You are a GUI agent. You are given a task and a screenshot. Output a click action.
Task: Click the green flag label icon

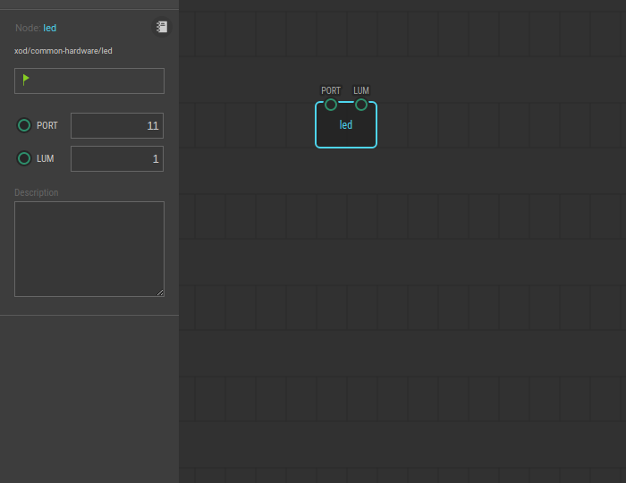pyautogui.click(x=26, y=80)
